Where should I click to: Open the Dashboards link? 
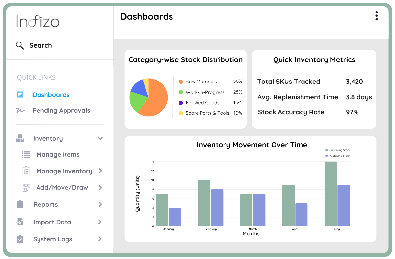[x=51, y=95]
